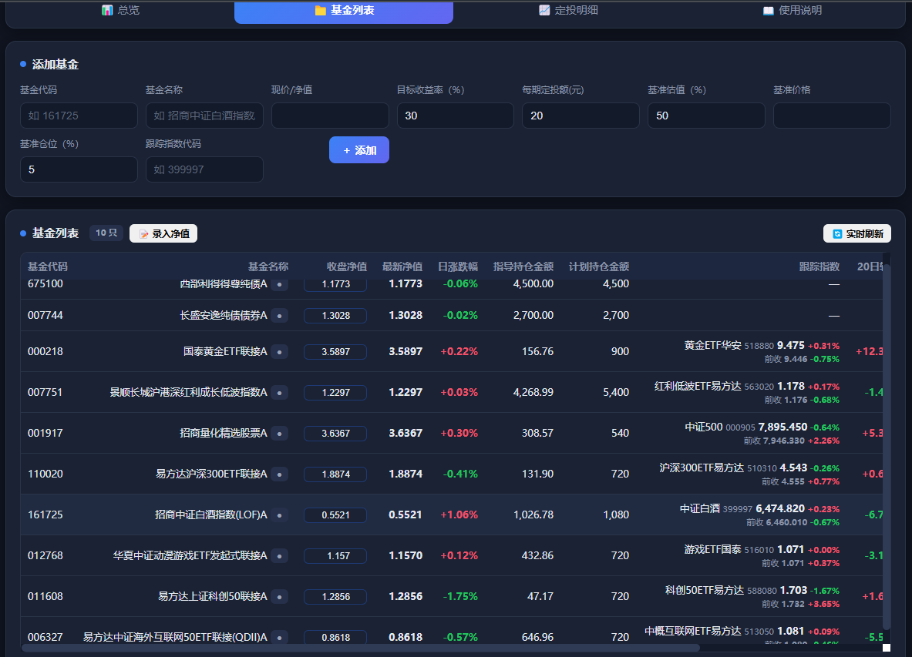The image size is (912, 657).
Task: Select the 基金列表 tab
Action: click(x=344, y=12)
